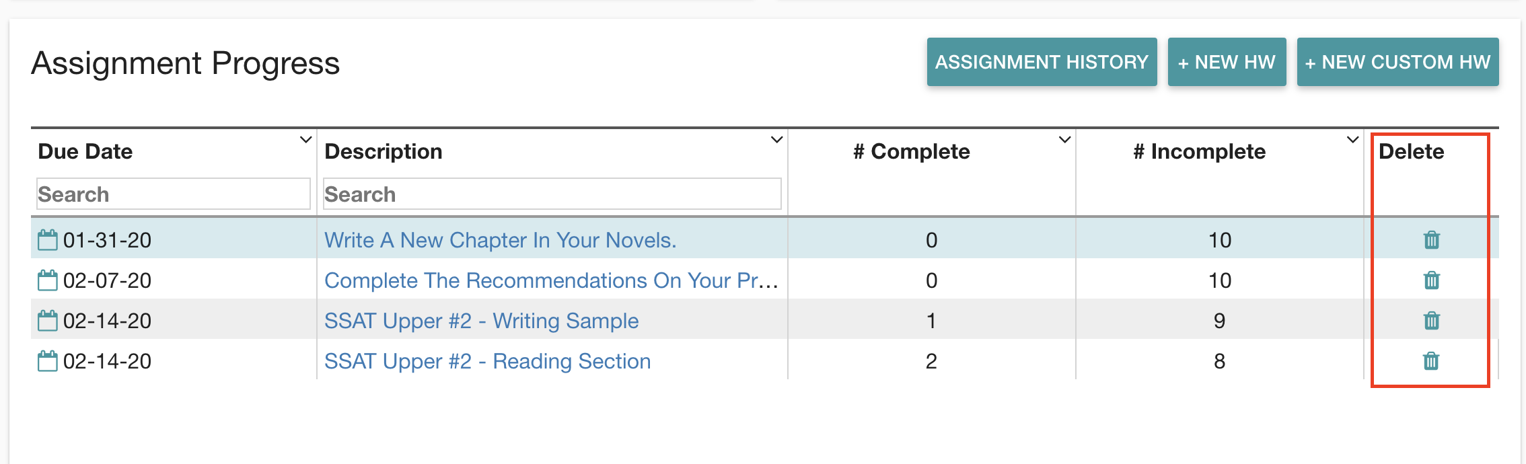Image resolution: width=1526 pixels, height=464 pixels.
Task: Delete SSAT Upper #2 Reading Section assignment
Action: click(x=1432, y=360)
